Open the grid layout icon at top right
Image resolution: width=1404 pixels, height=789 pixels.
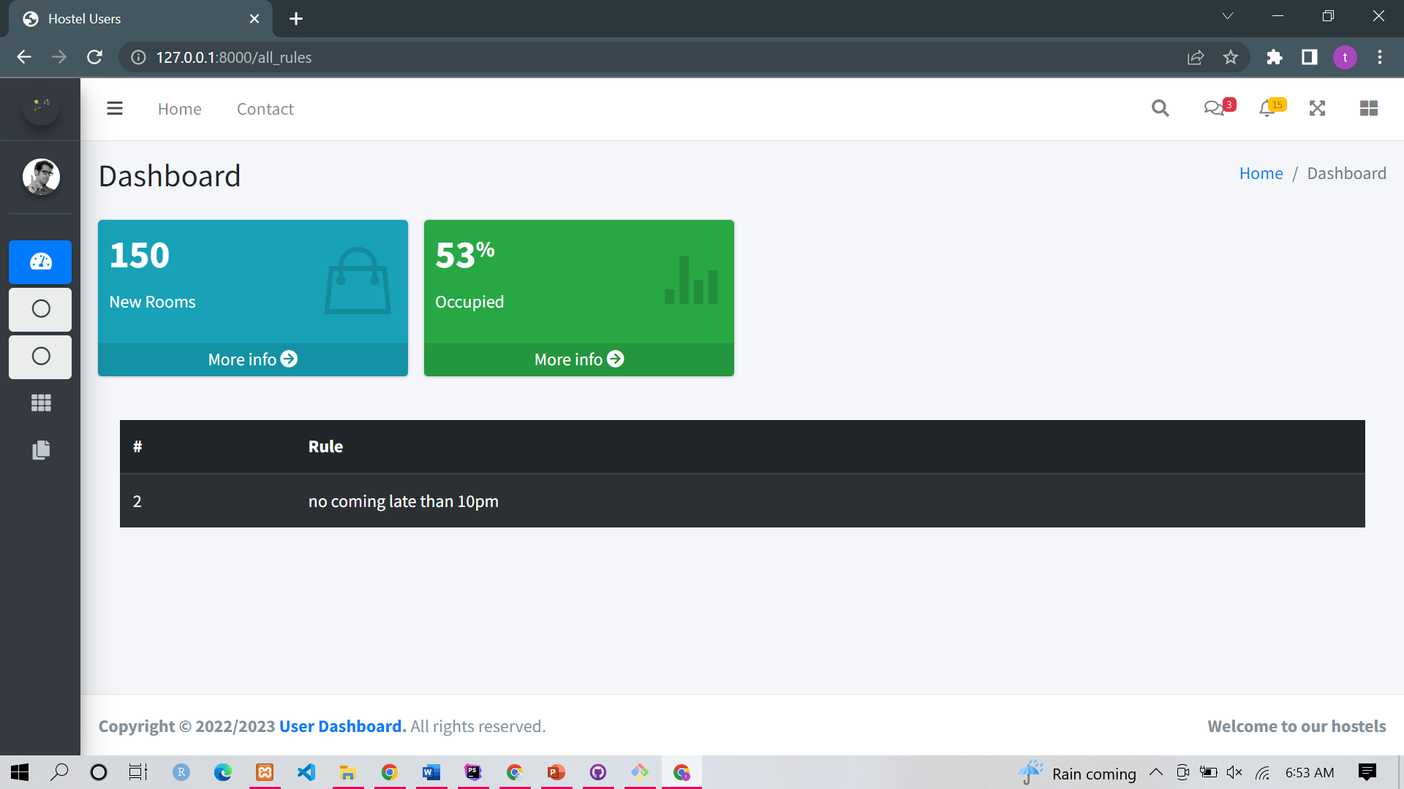1369,108
